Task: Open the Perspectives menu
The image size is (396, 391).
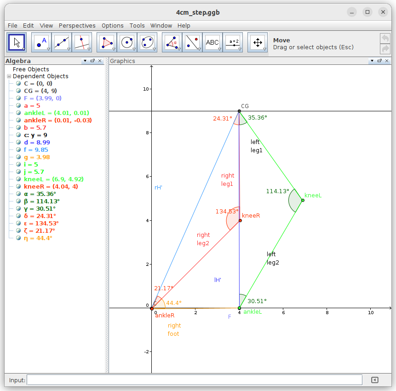Action: 77,25
